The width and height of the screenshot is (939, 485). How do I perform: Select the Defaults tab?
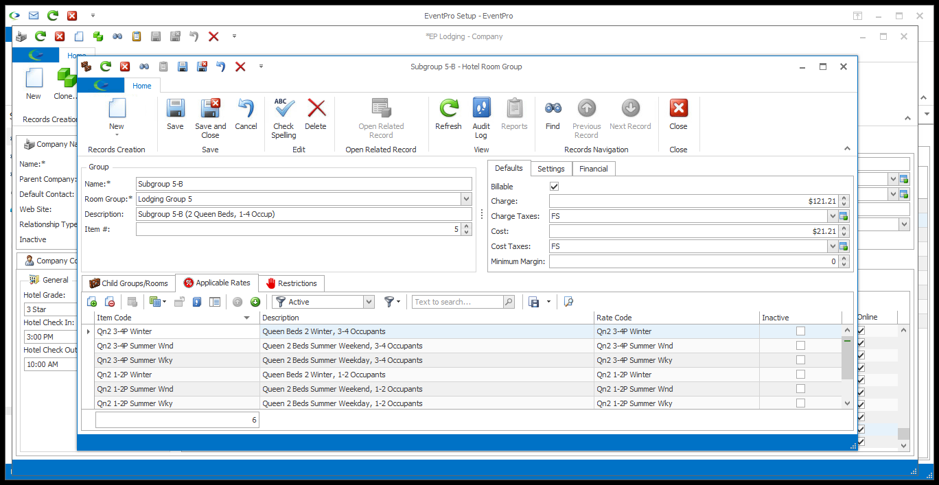point(509,168)
